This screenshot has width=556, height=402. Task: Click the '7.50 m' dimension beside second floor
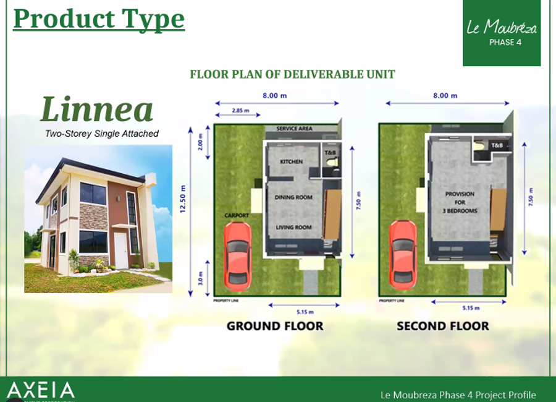[x=531, y=197]
